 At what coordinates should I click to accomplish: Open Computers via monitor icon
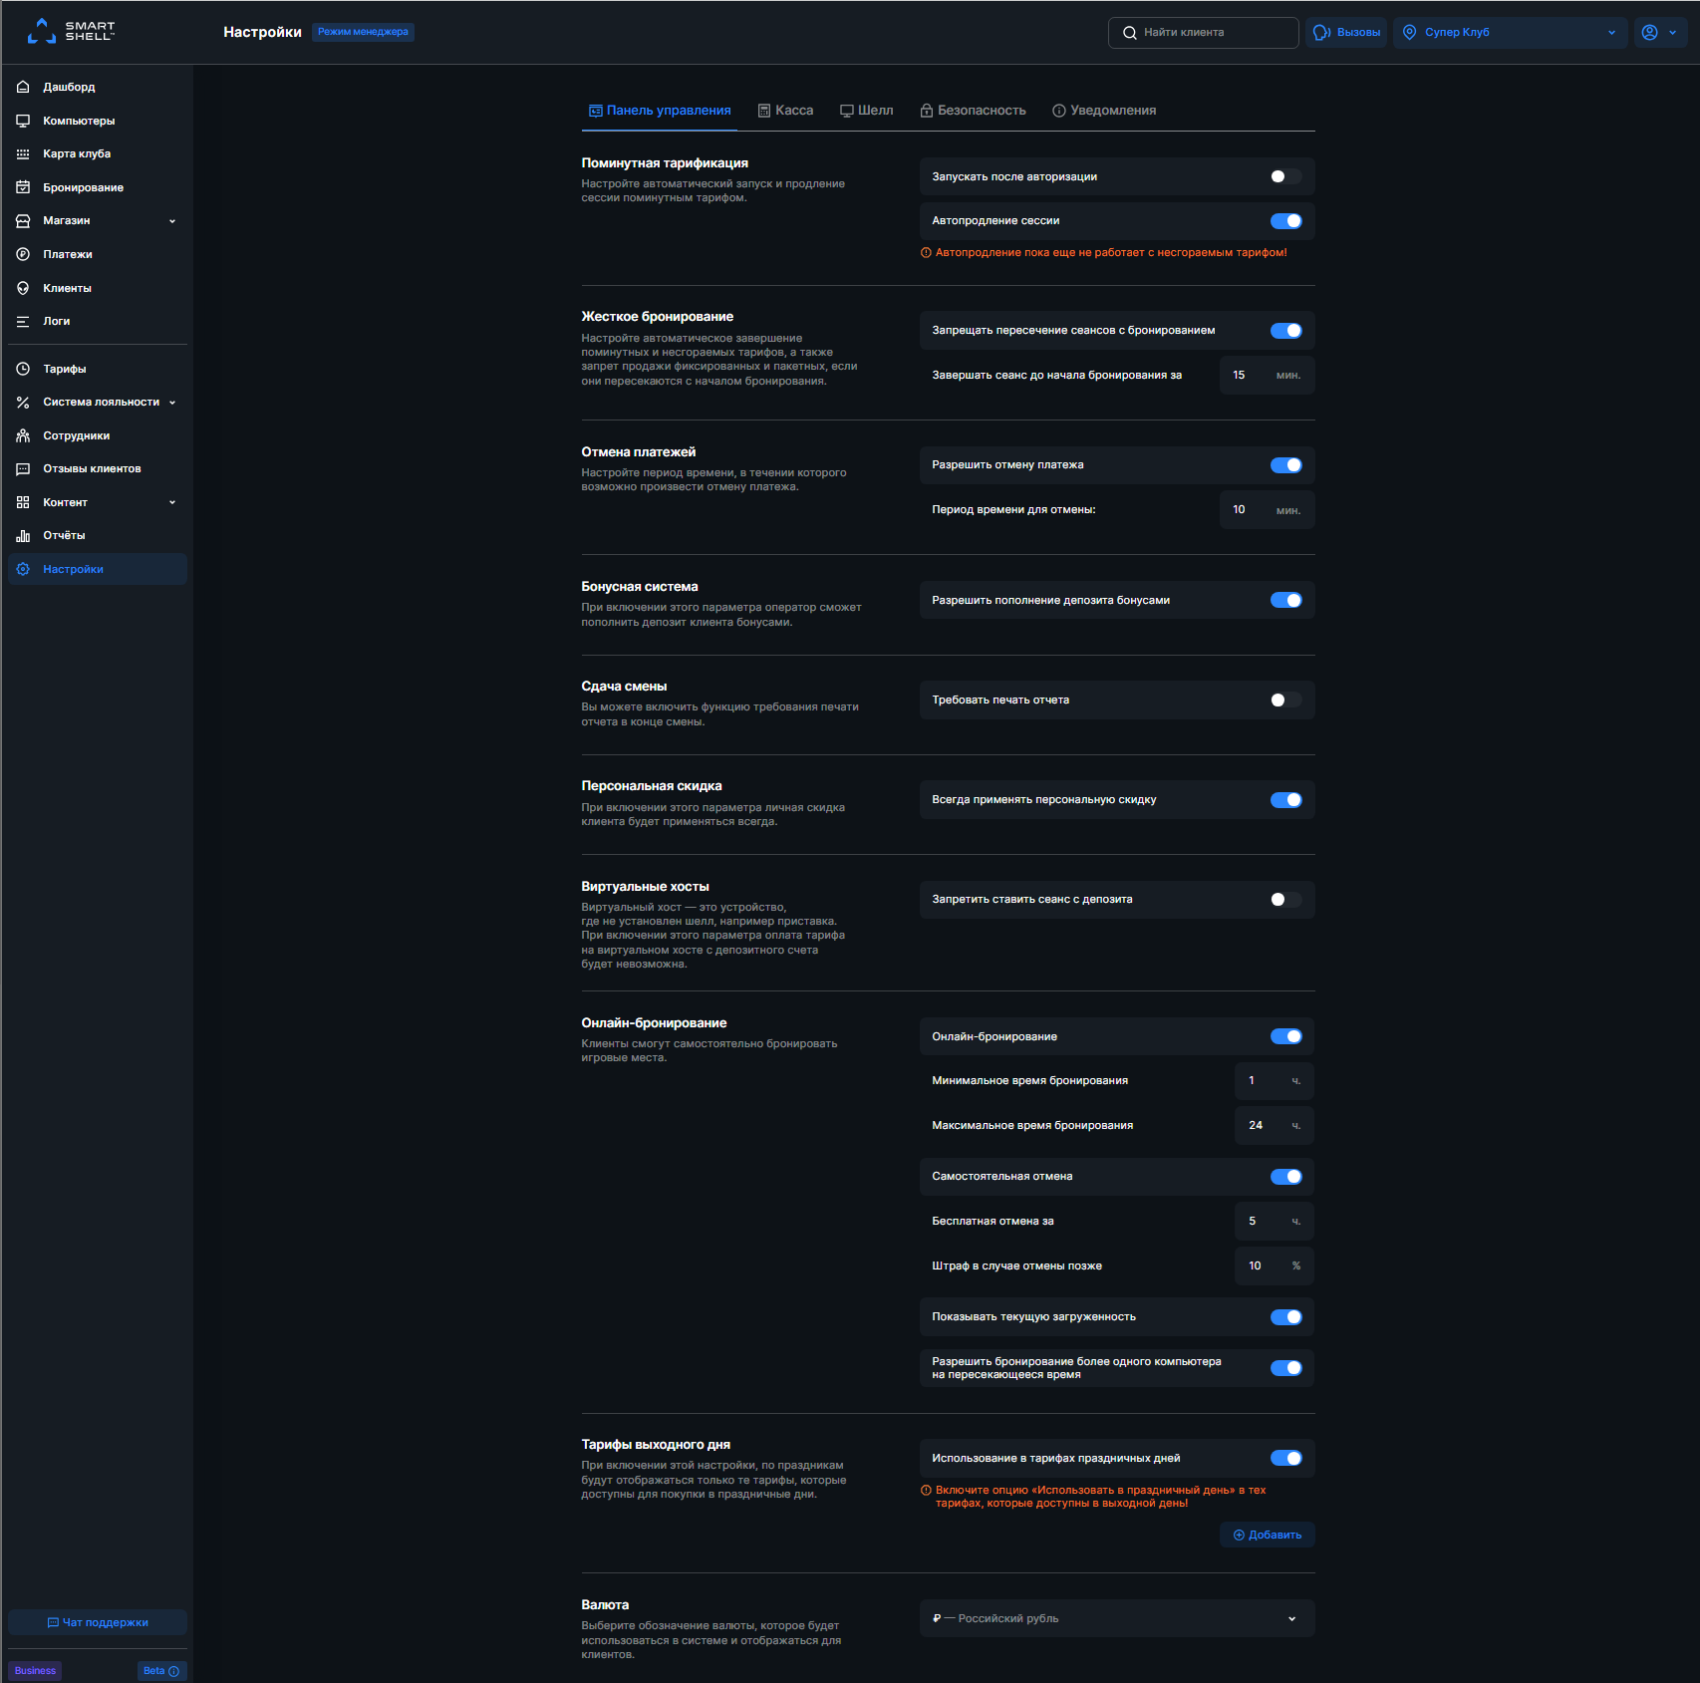pos(23,121)
